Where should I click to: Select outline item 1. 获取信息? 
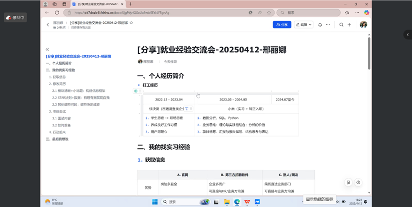[x=57, y=77]
